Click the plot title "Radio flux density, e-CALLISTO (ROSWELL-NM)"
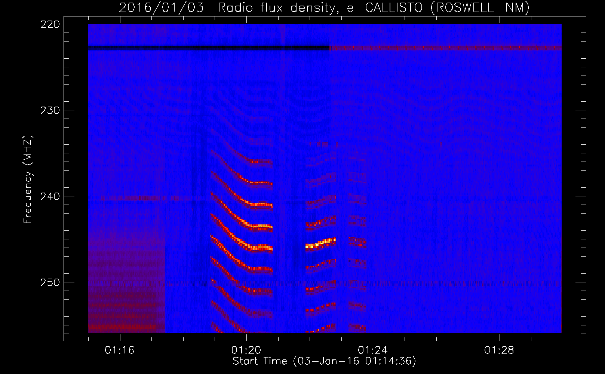The image size is (605, 374). [374, 7]
